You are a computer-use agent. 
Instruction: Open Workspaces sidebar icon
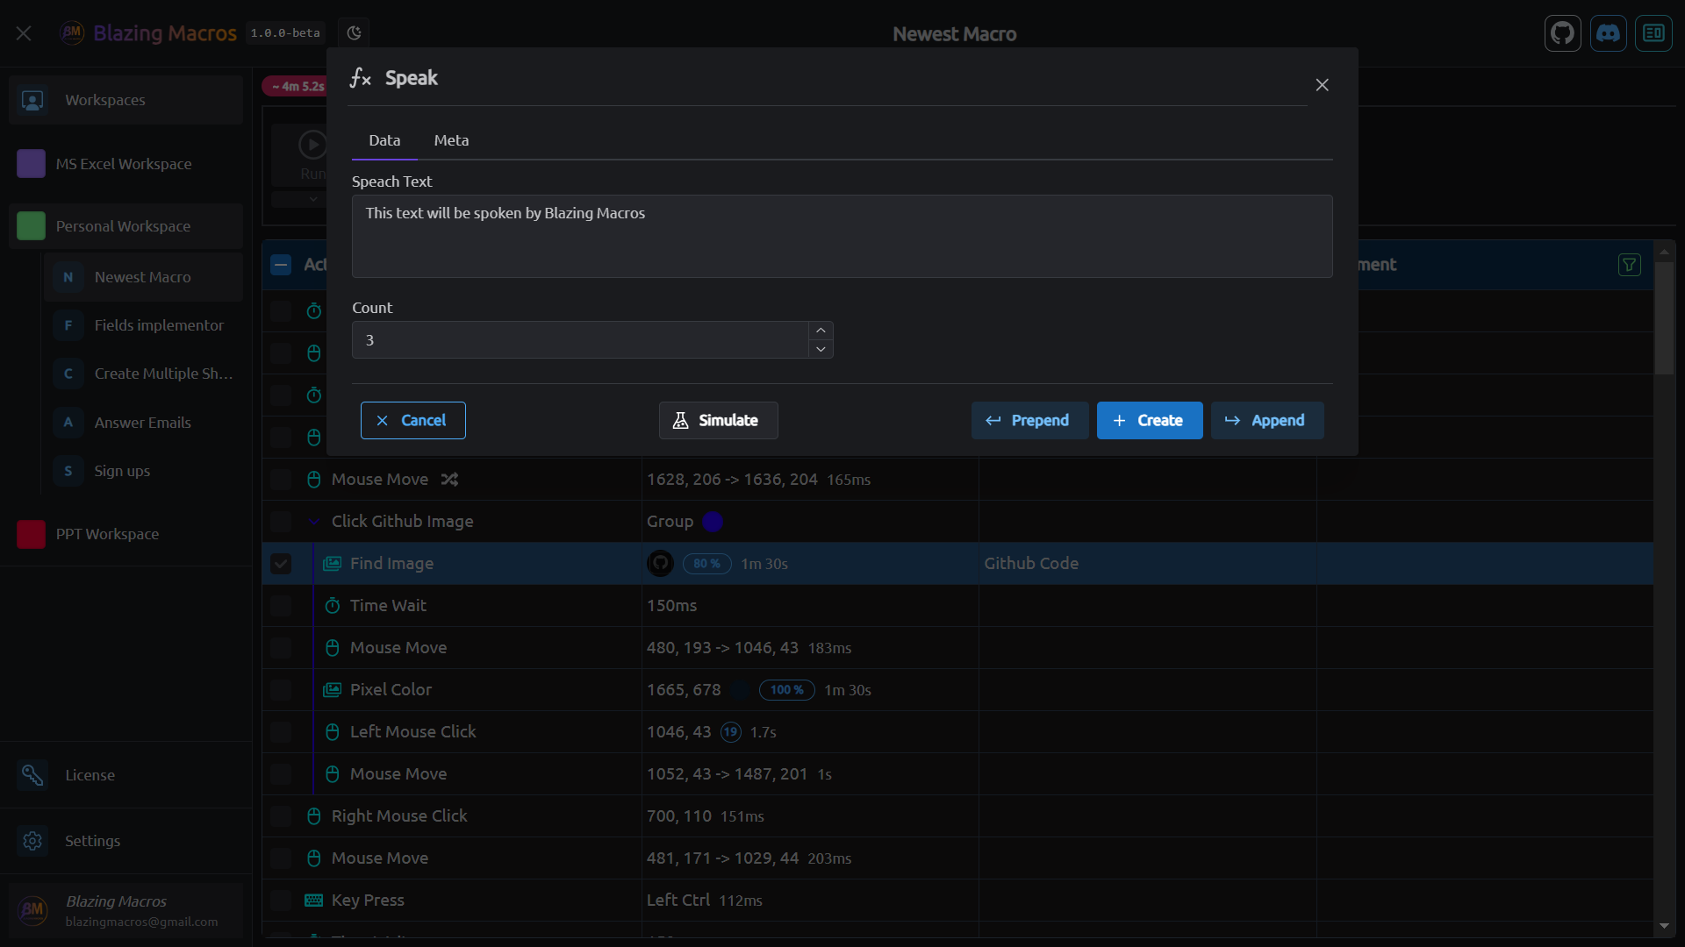[x=32, y=100]
